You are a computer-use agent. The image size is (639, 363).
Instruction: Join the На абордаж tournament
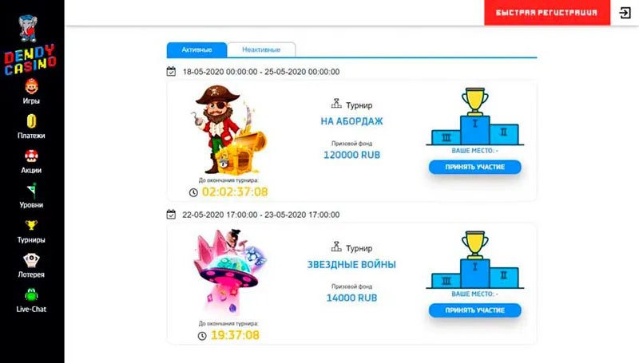pos(474,167)
